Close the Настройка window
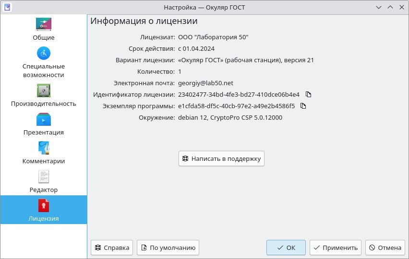Viewport: 409px width, 259px height. 402,7
